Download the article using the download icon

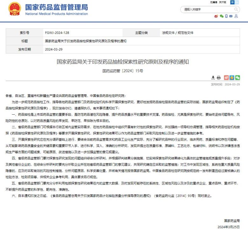tap(213, 77)
